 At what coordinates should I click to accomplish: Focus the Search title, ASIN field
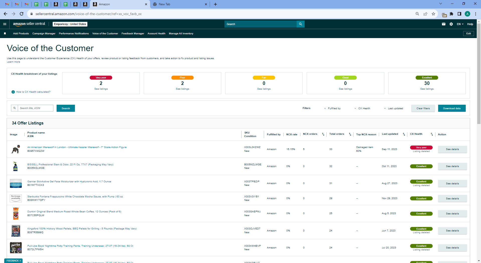pyautogui.click(x=35, y=108)
